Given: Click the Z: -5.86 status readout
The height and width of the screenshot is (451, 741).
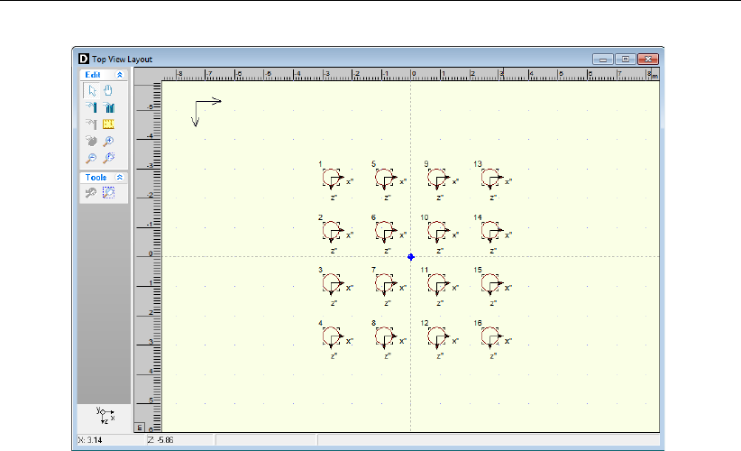Looking at the screenshot, I should pyautogui.click(x=160, y=440).
